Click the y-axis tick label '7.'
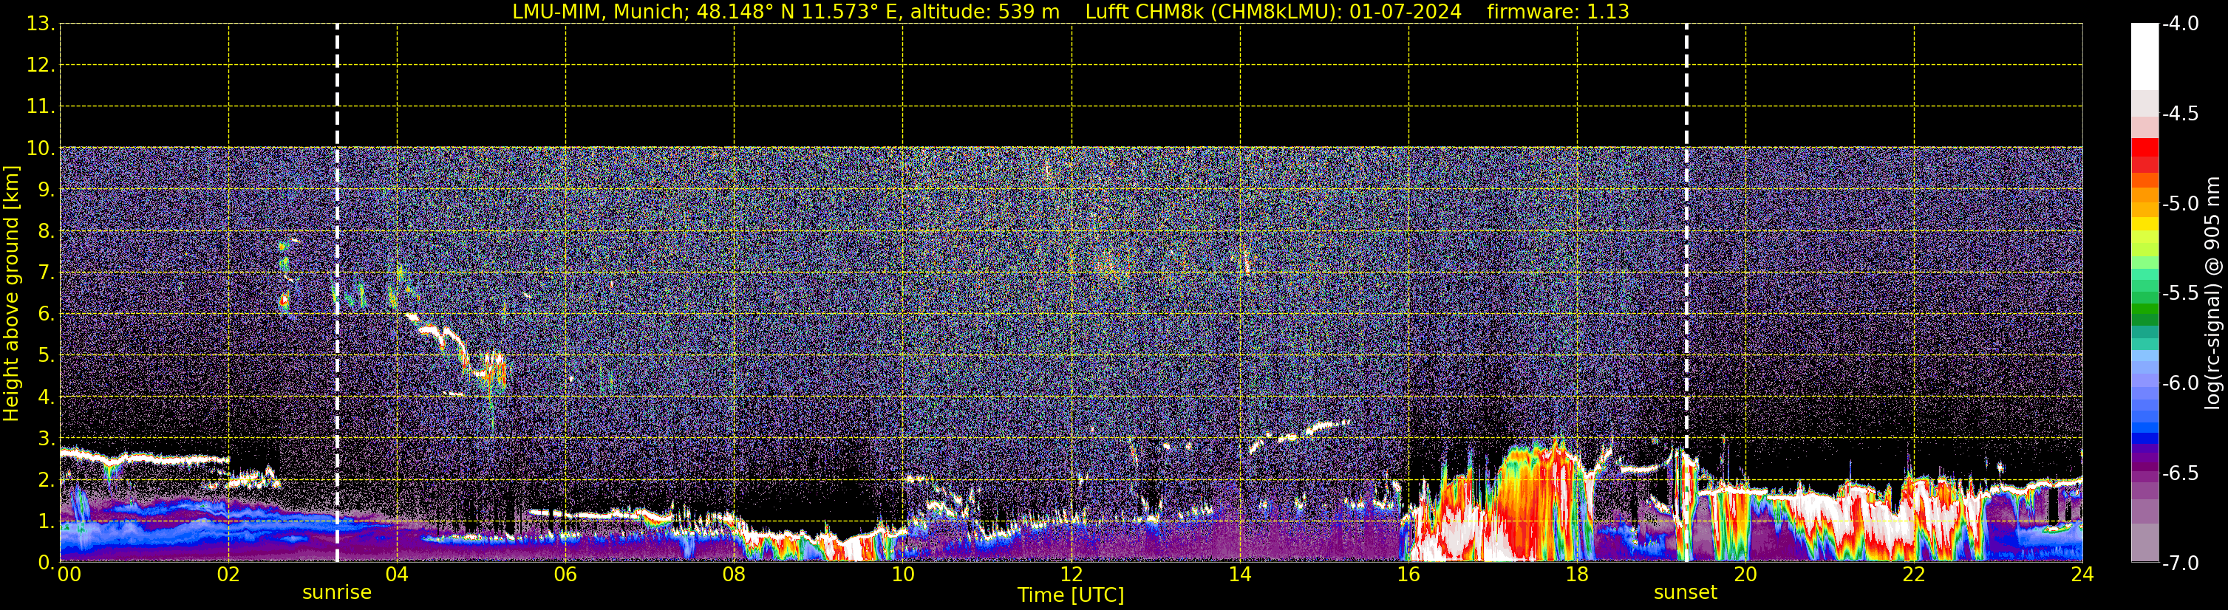Viewport: 2228px width, 610px height. pyautogui.click(x=46, y=273)
